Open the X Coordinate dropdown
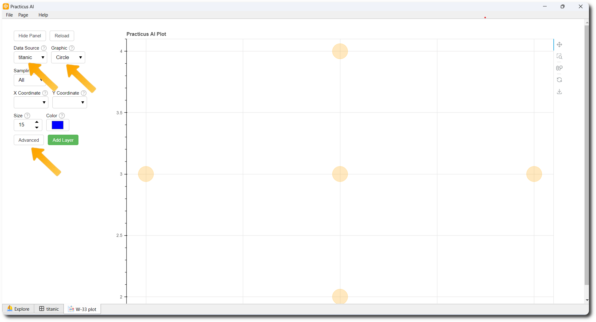596x322 pixels. click(31, 103)
